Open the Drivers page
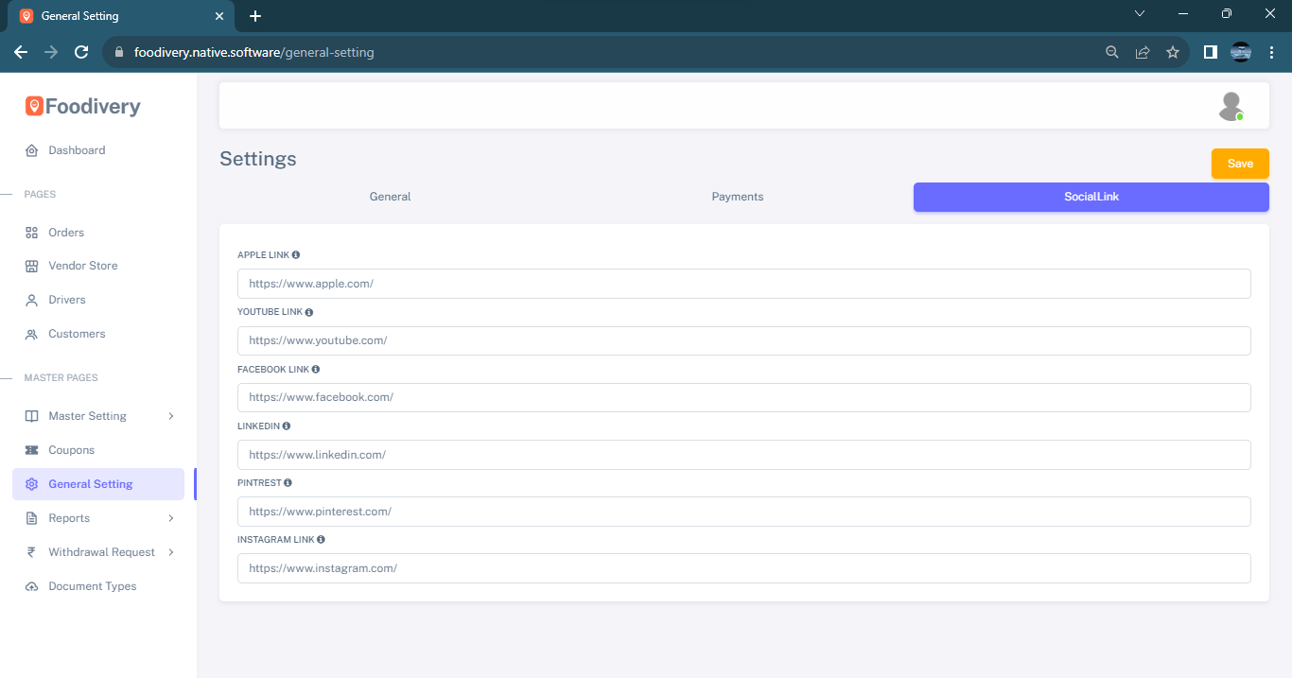The height and width of the screenshot is (678, 1292). (67, 300)
